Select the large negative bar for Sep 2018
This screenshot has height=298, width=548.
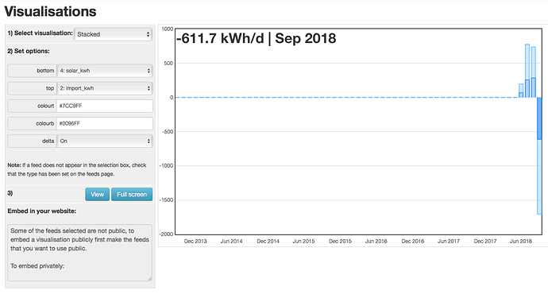539,156
